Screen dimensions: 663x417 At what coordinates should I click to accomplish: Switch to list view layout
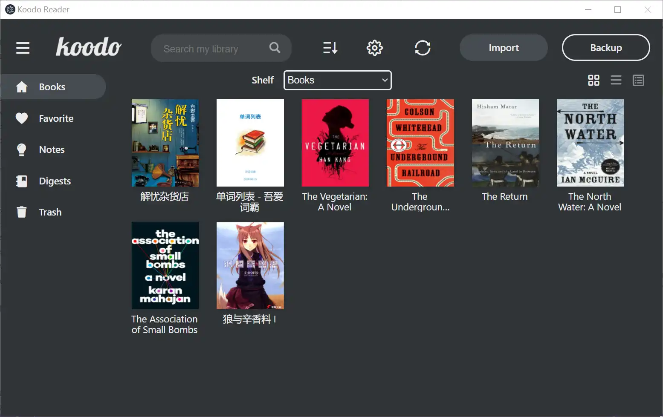pos(616,80)
